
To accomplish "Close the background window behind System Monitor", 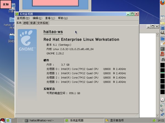I will [x=157, y=27].
